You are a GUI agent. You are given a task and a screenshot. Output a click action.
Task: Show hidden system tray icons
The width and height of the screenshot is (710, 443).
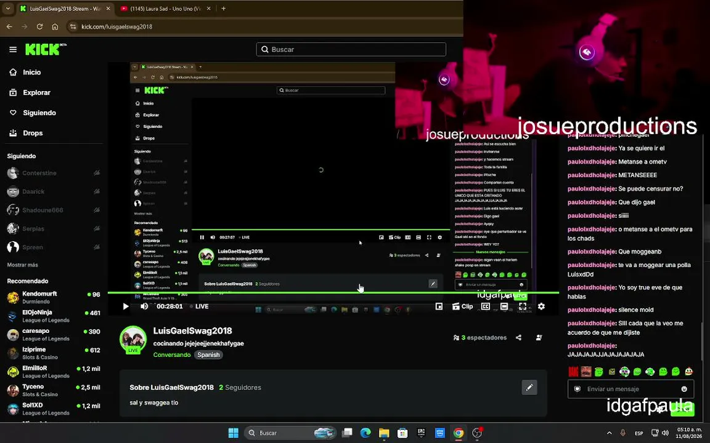coord(609,433)
